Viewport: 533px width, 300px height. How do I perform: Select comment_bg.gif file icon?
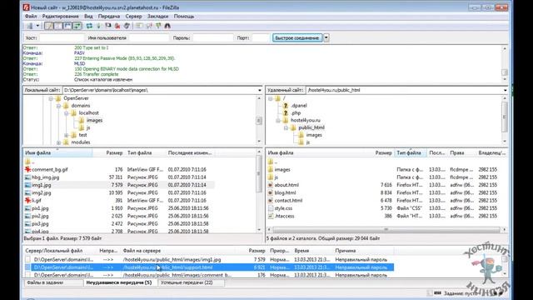[x=27, y=169]
